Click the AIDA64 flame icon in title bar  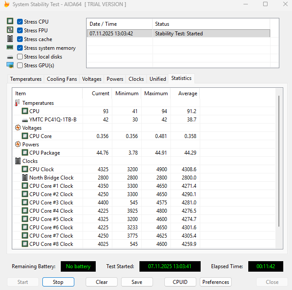coord(7,4)
